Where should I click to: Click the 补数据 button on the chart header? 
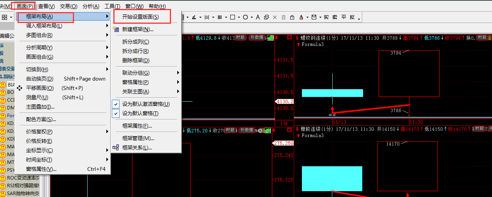click(x=256, y=37)
